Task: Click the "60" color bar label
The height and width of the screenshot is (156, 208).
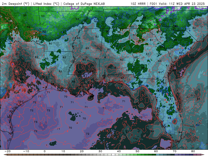Action: tap(156, 151)
